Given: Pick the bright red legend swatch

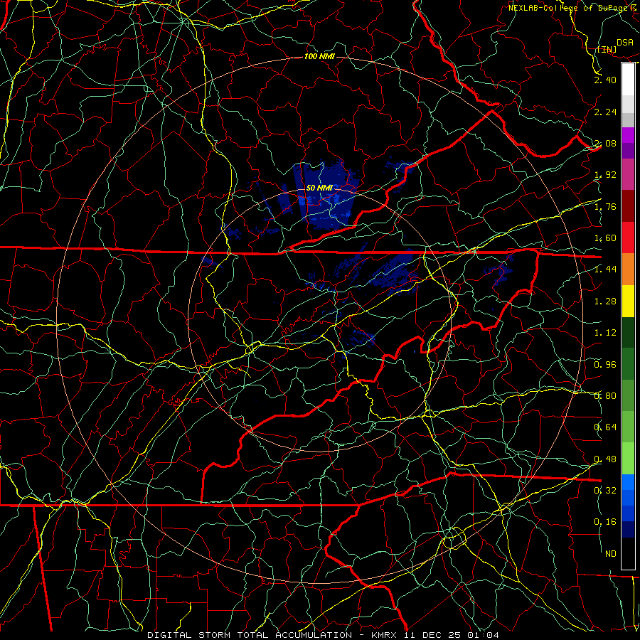Looking at the screenshot, I should (x=628, y=238).
